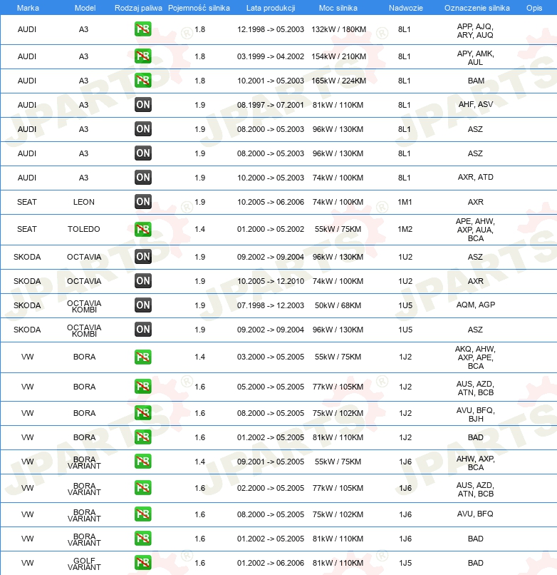Click the AQM, AGP engine code cell

(476, 305)
